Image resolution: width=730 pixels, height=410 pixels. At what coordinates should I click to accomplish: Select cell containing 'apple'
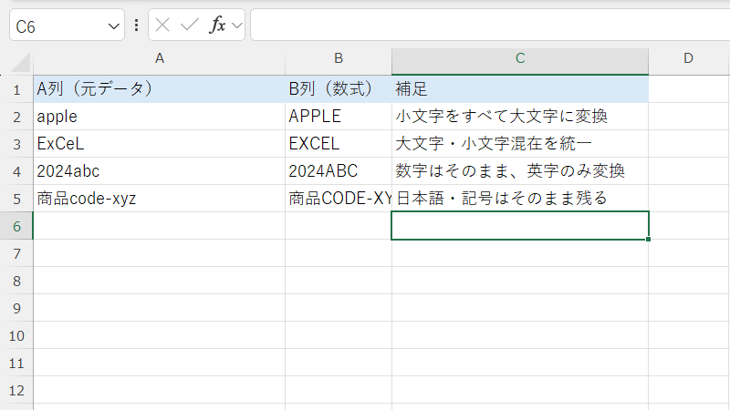pos(159,117)
